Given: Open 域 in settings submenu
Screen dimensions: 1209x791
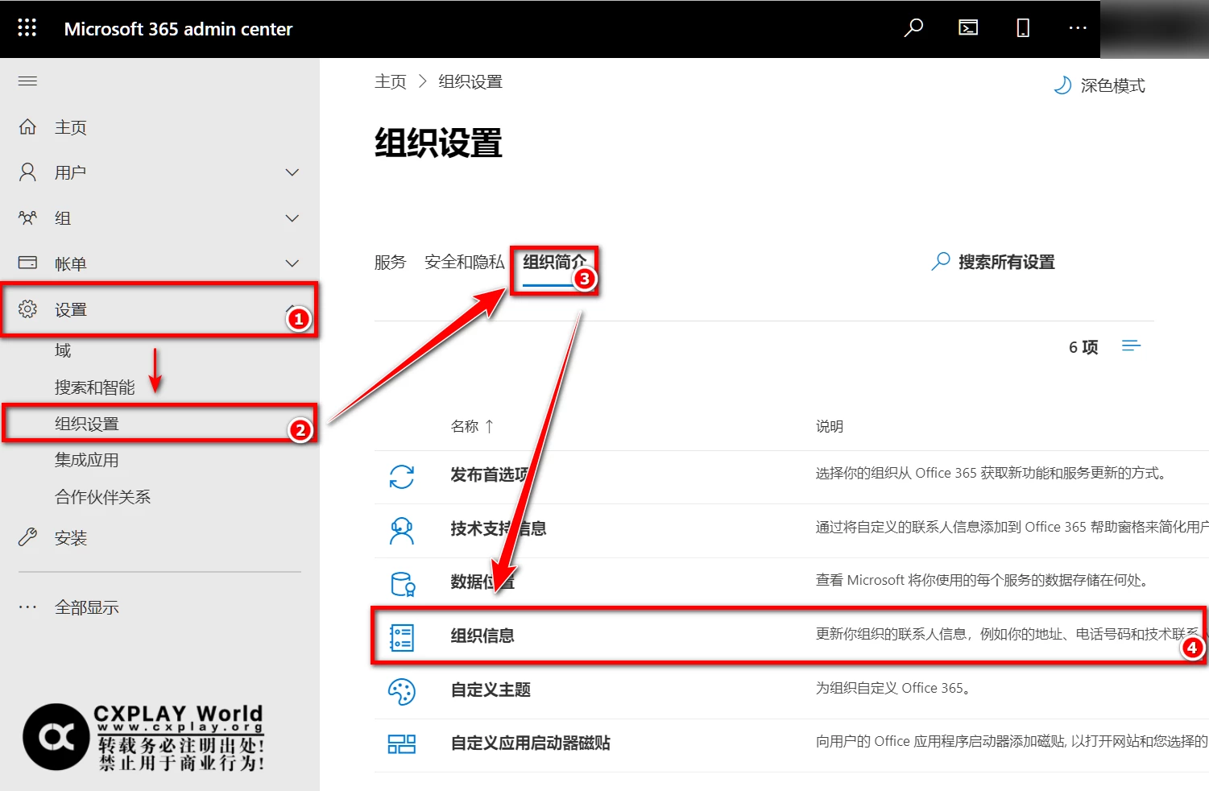Looking at the screenshot, I should pyautogui.click(x=63, y=350).
